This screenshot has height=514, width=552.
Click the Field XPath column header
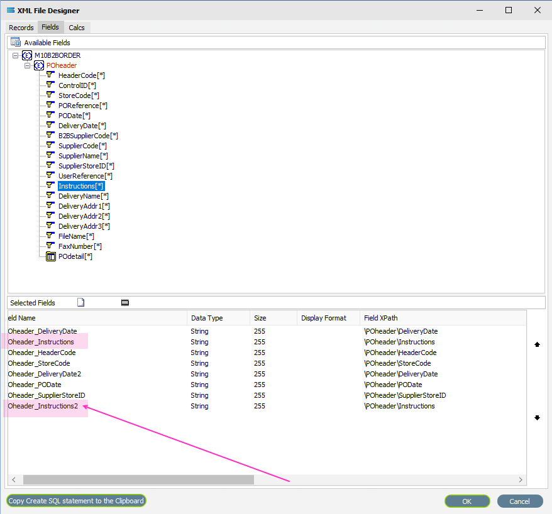click(443, 318)
